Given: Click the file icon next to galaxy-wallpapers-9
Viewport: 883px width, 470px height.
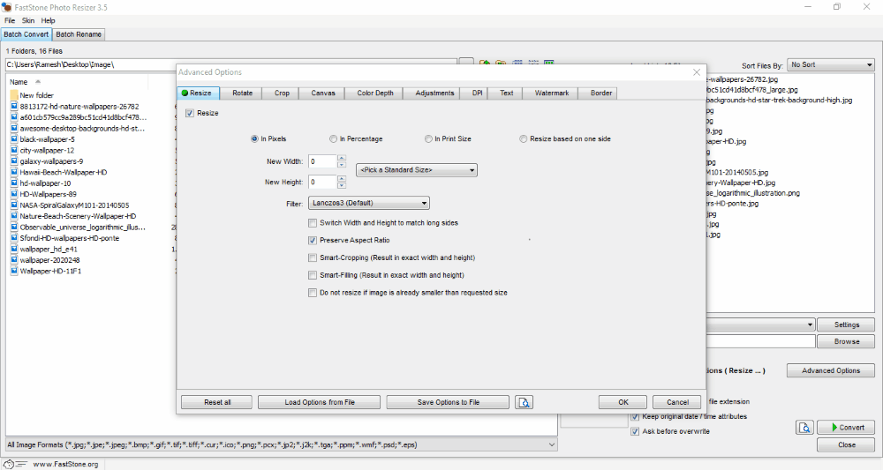Looking at the screenshot, I should tap(15, 160).
